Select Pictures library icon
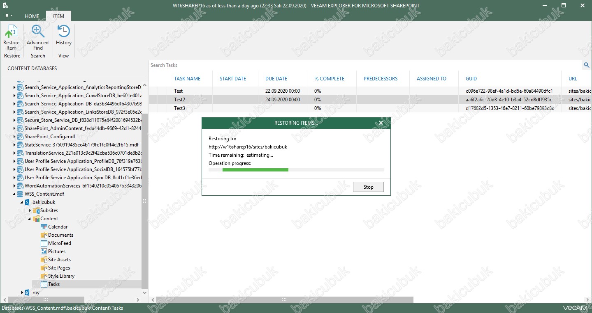Screen dimensions: 592x313 [44, 251]
